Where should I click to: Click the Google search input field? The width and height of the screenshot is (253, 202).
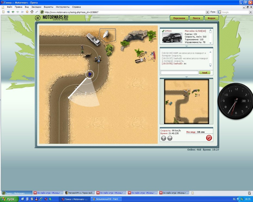tap(235, 12)
